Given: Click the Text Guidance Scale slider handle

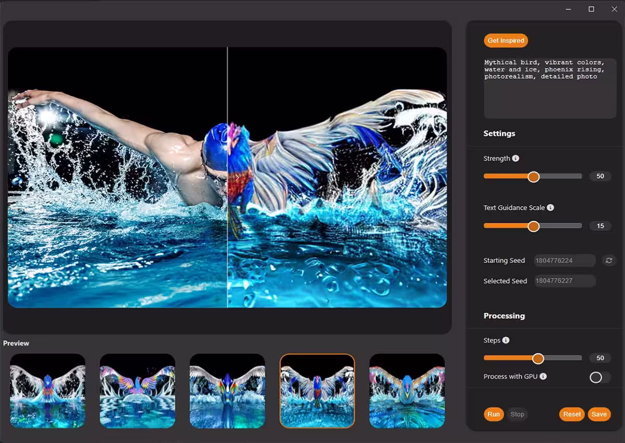Looking at the screenshot, I should tap(534, 226).
